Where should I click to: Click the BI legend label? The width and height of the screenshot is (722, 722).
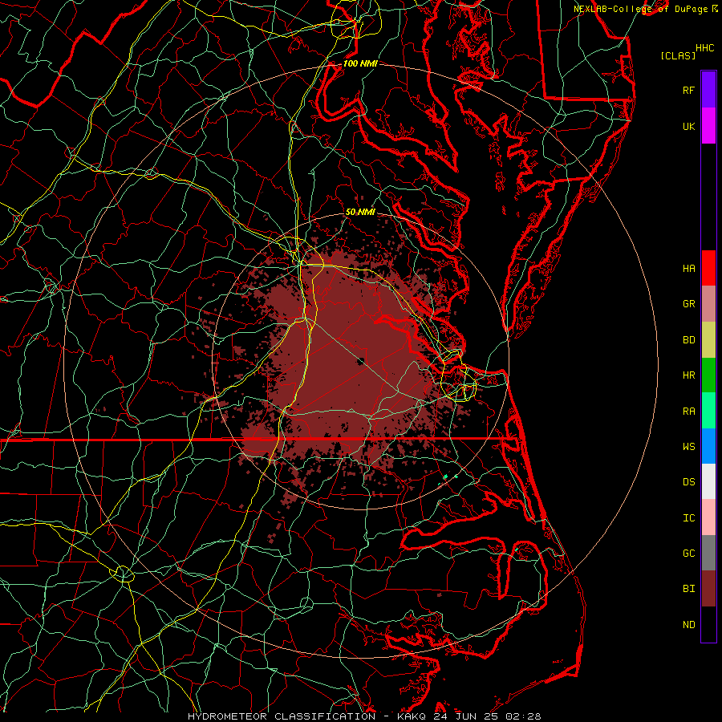pos(688,589)
